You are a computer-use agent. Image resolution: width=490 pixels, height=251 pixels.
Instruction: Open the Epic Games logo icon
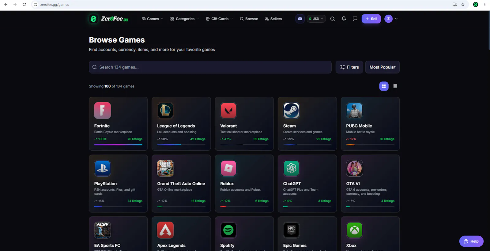tap(291, 230)
